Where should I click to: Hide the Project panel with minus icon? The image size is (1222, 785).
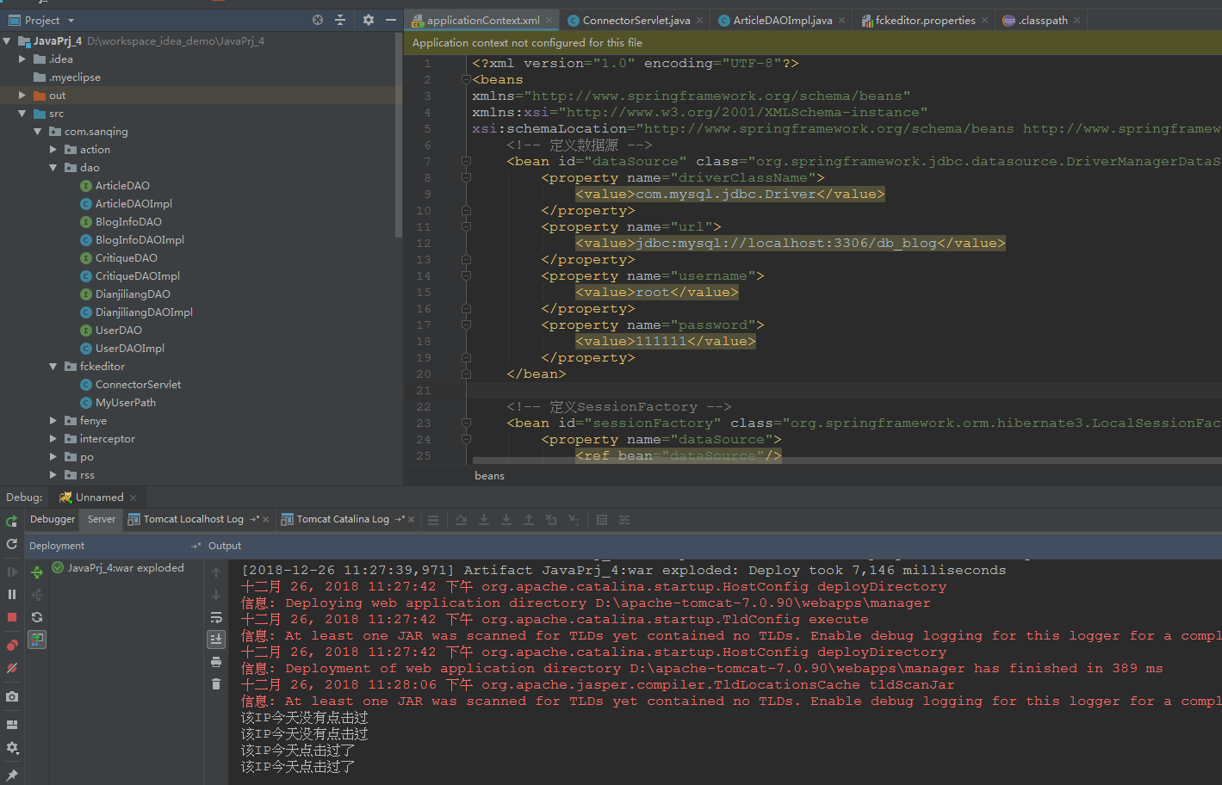click(x=391, y=20)
